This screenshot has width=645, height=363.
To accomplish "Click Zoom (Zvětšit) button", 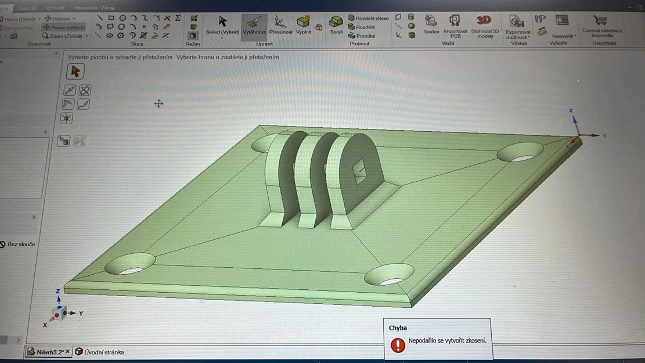I will [62, 36].
